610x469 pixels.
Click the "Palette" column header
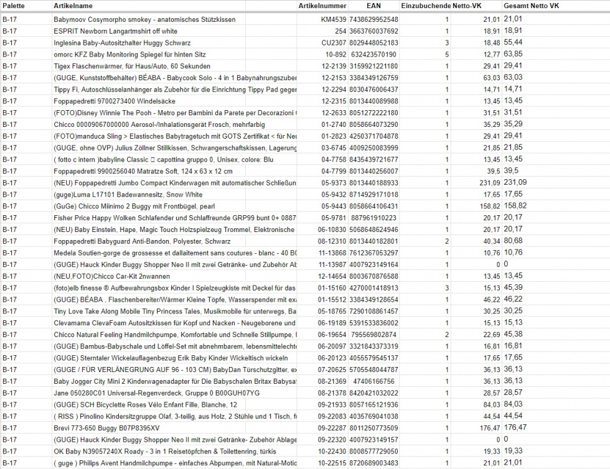[14, 6]
